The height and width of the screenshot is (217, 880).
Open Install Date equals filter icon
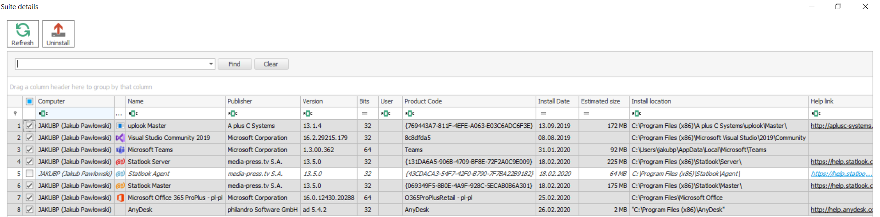[543, 113]
